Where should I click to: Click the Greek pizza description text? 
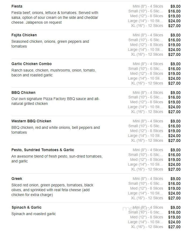(x=52, y=190)
